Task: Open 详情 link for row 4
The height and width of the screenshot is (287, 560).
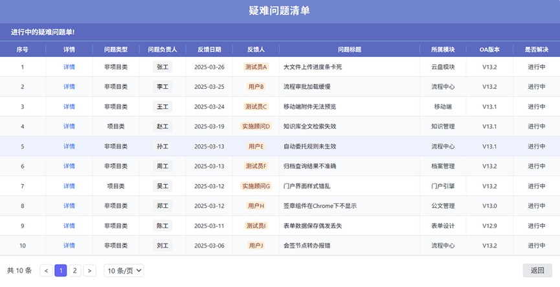Action: click(x=69, y=126)
